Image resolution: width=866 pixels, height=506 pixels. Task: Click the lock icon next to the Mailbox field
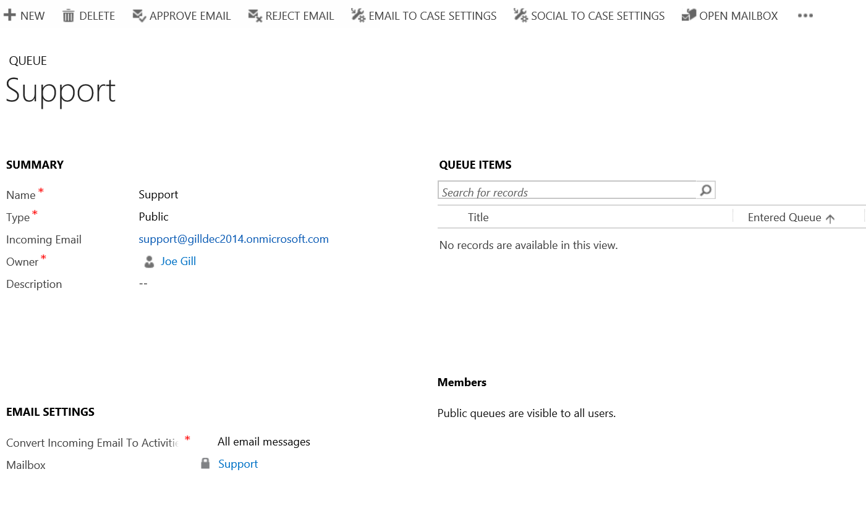(x=205, y=463)
